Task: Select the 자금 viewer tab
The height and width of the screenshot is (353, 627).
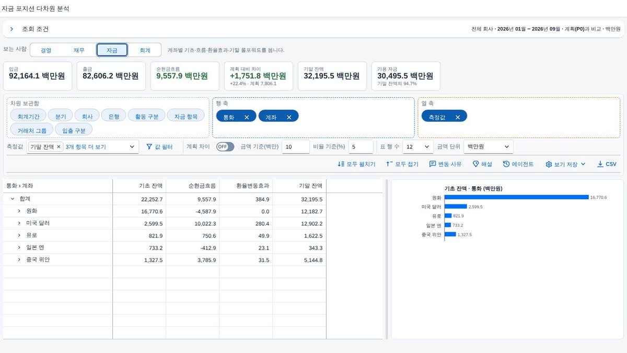Action: [x=112, y=50]
